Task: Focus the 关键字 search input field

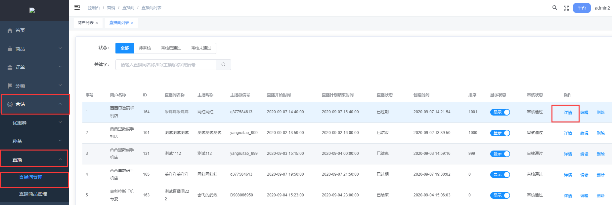Action: point(165,65)
